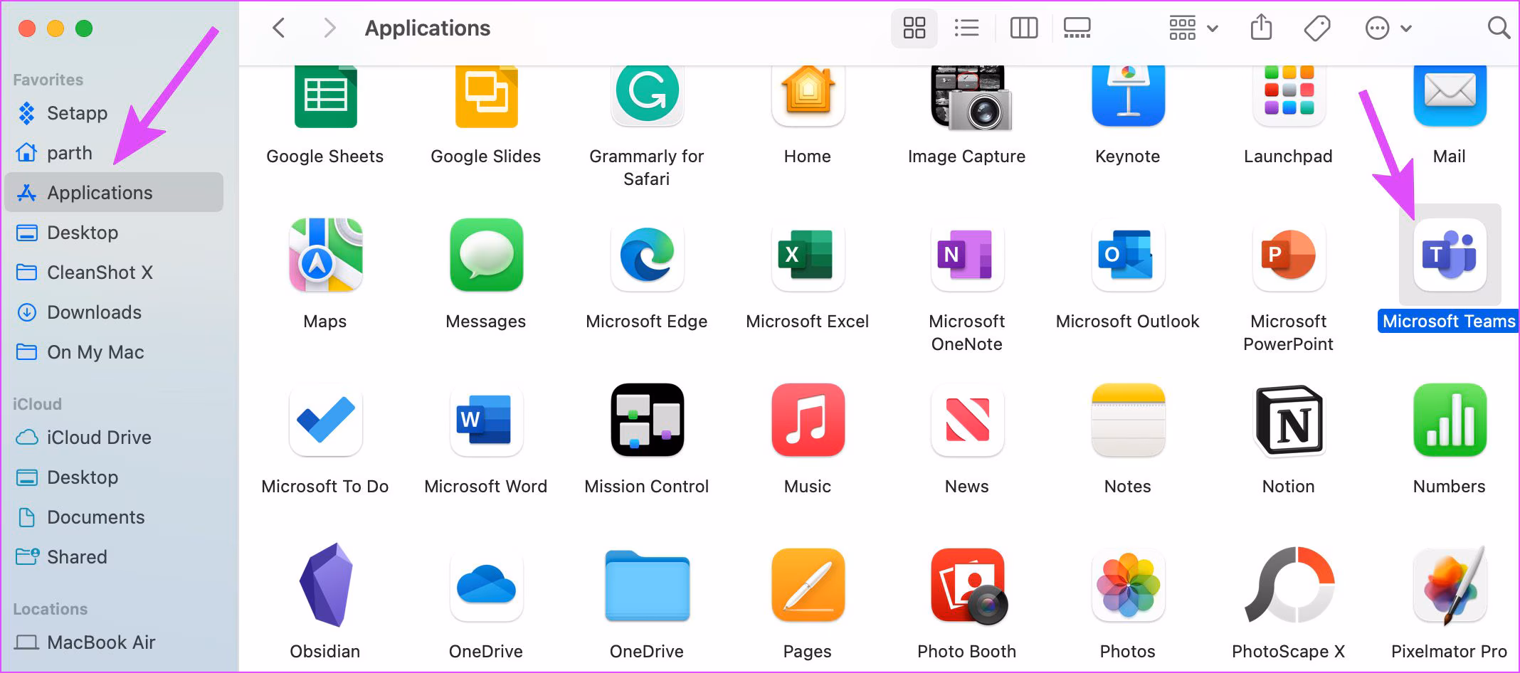
Task: Select the Keynote app icon
Action: coord(1128,95)
